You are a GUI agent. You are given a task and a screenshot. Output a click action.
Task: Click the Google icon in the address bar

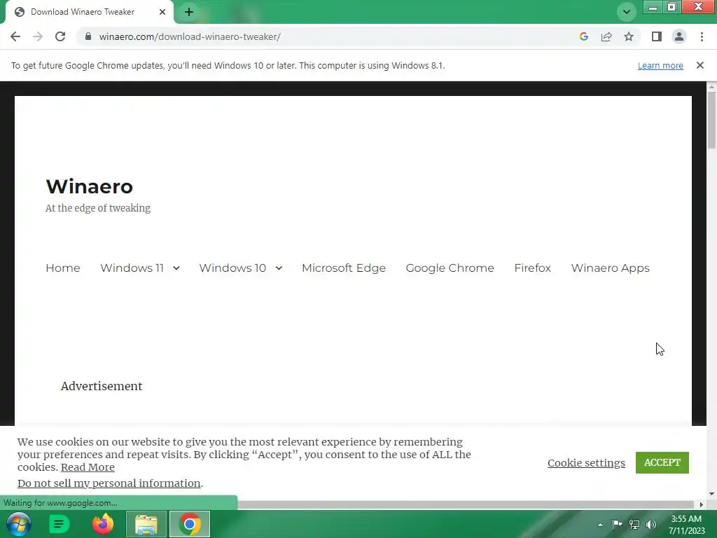coord(583,36)
